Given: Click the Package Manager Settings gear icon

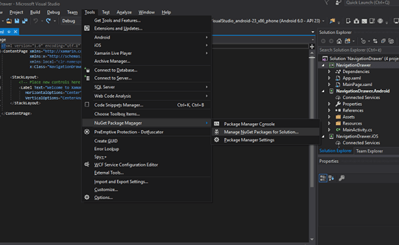Looking at the screenshot, I should 216,140.
